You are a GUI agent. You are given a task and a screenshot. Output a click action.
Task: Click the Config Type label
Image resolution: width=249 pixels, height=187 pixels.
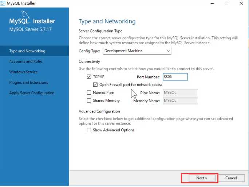click(89, 51)
